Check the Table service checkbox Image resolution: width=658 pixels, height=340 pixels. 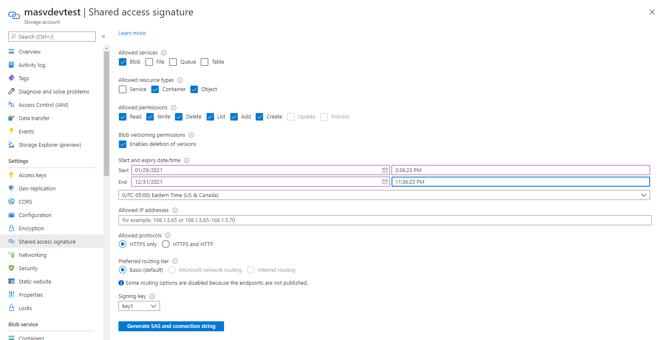[x=205, y=62]
